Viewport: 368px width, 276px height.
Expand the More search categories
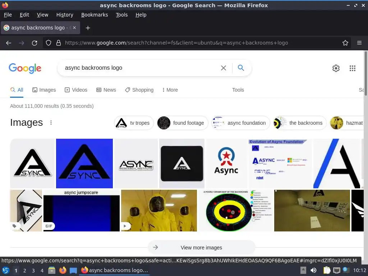pos(170,90)
